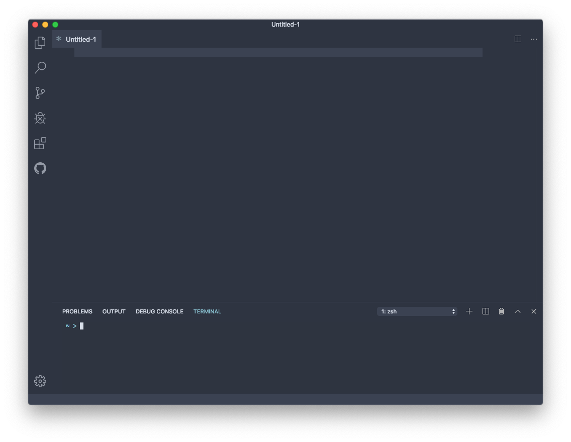Viewport: 571px width, 442px height.
Task: Select the Untitled-1 editor tab
Action: click(x=77, y=39)
